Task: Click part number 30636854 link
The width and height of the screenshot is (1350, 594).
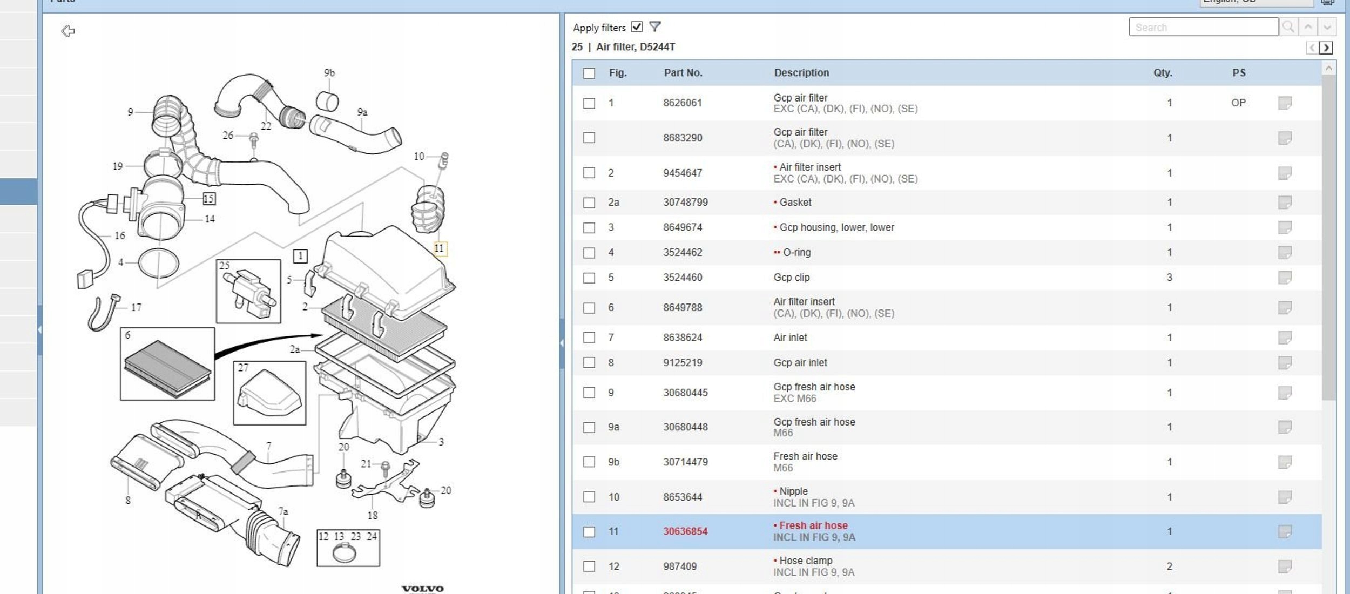Action: 685,531
